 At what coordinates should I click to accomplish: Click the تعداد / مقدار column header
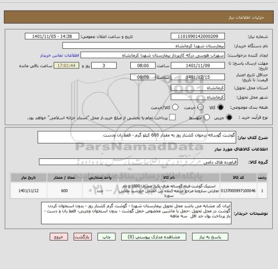pos(64,177)
